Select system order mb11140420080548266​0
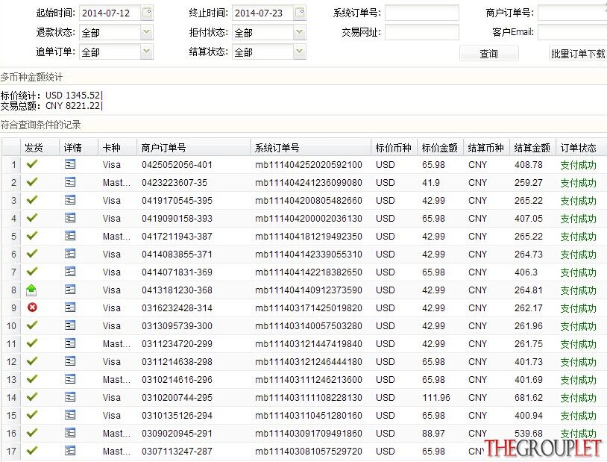This screenshot has width=607, height=462. click(x=309, y=200)
